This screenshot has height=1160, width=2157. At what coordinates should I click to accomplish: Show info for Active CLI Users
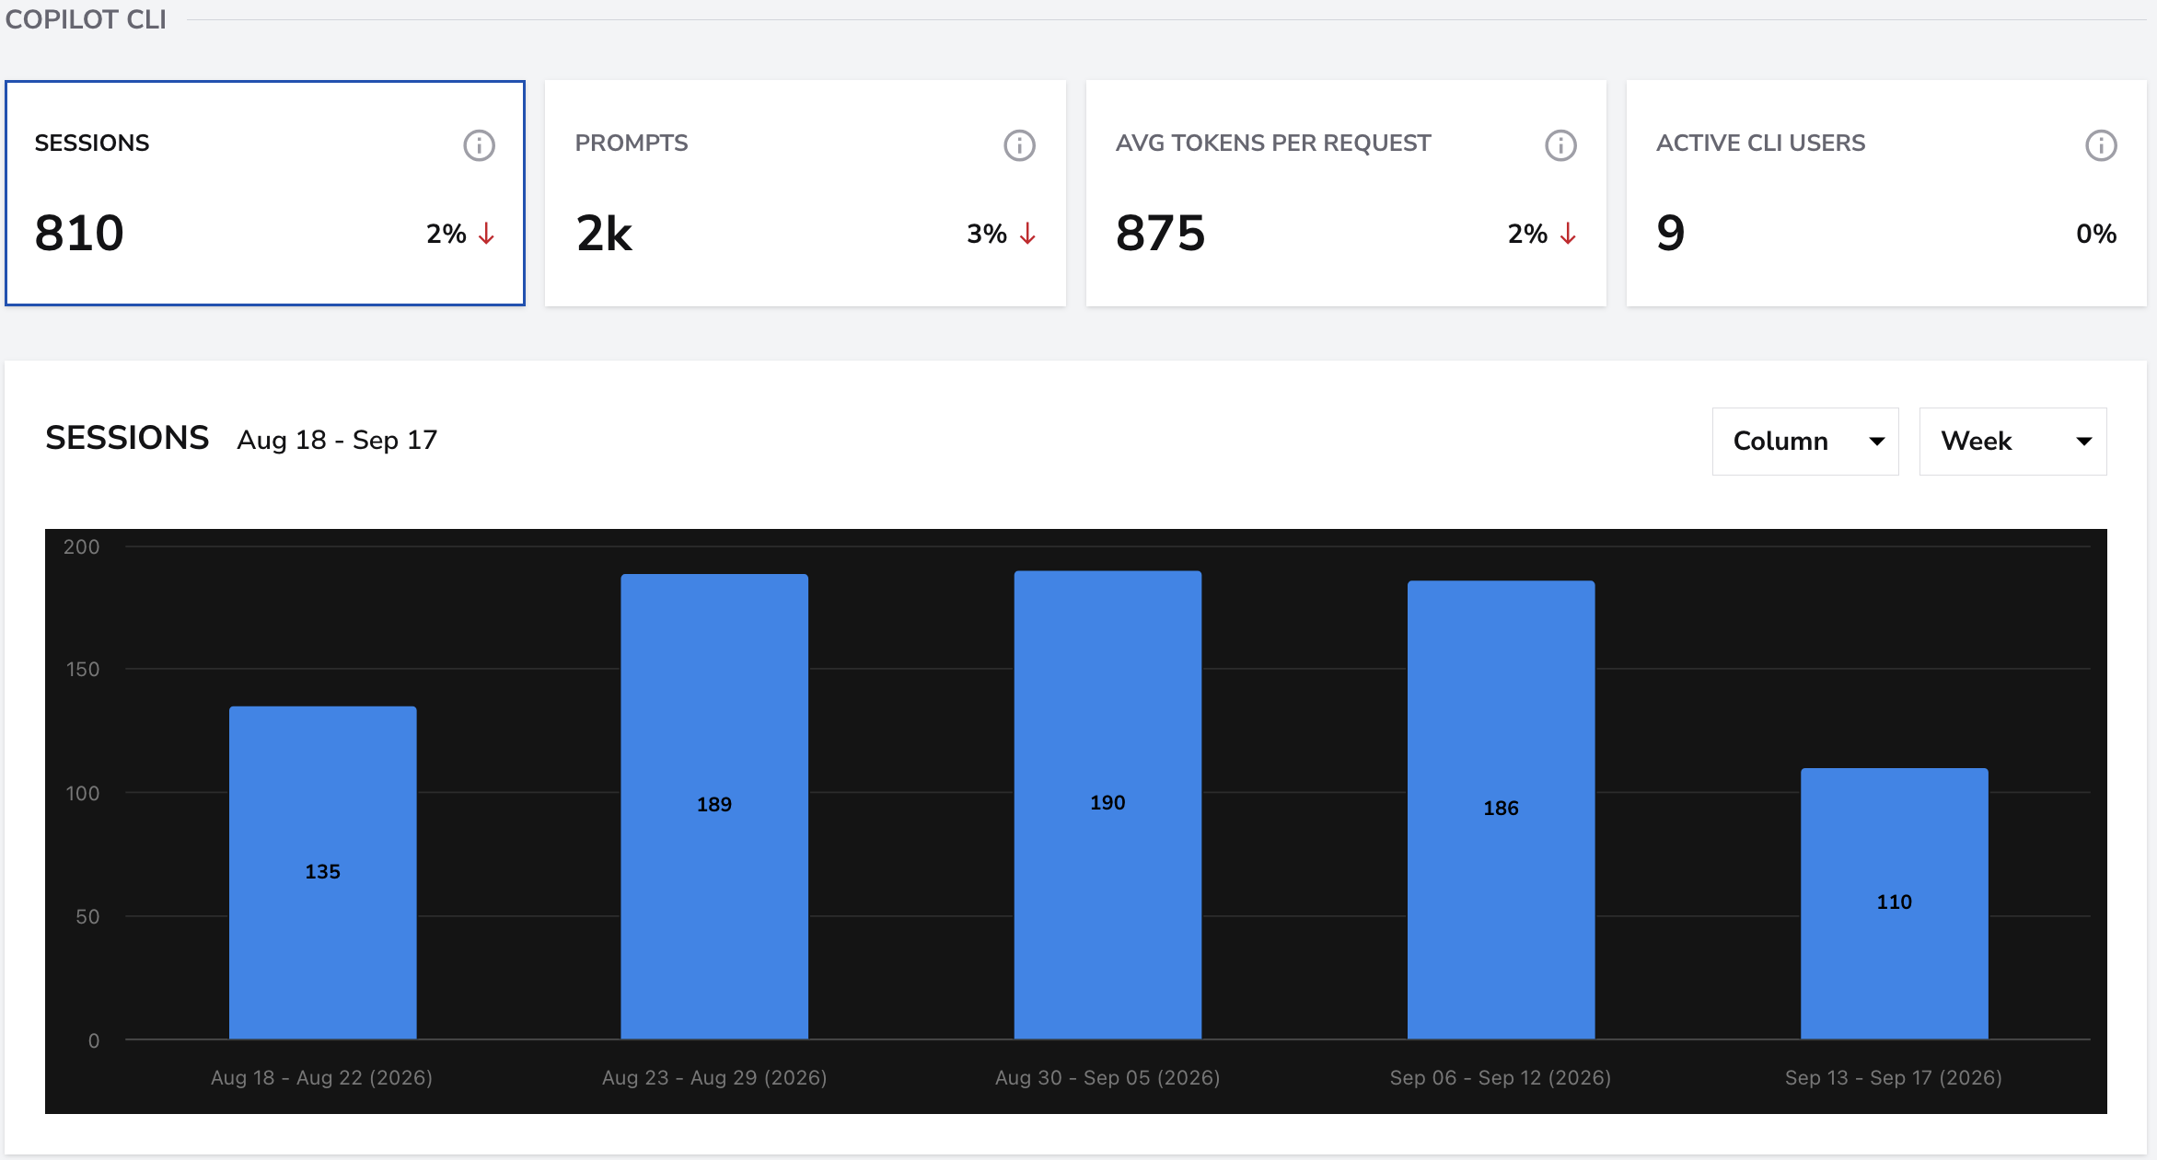(x=2101, y=145)
